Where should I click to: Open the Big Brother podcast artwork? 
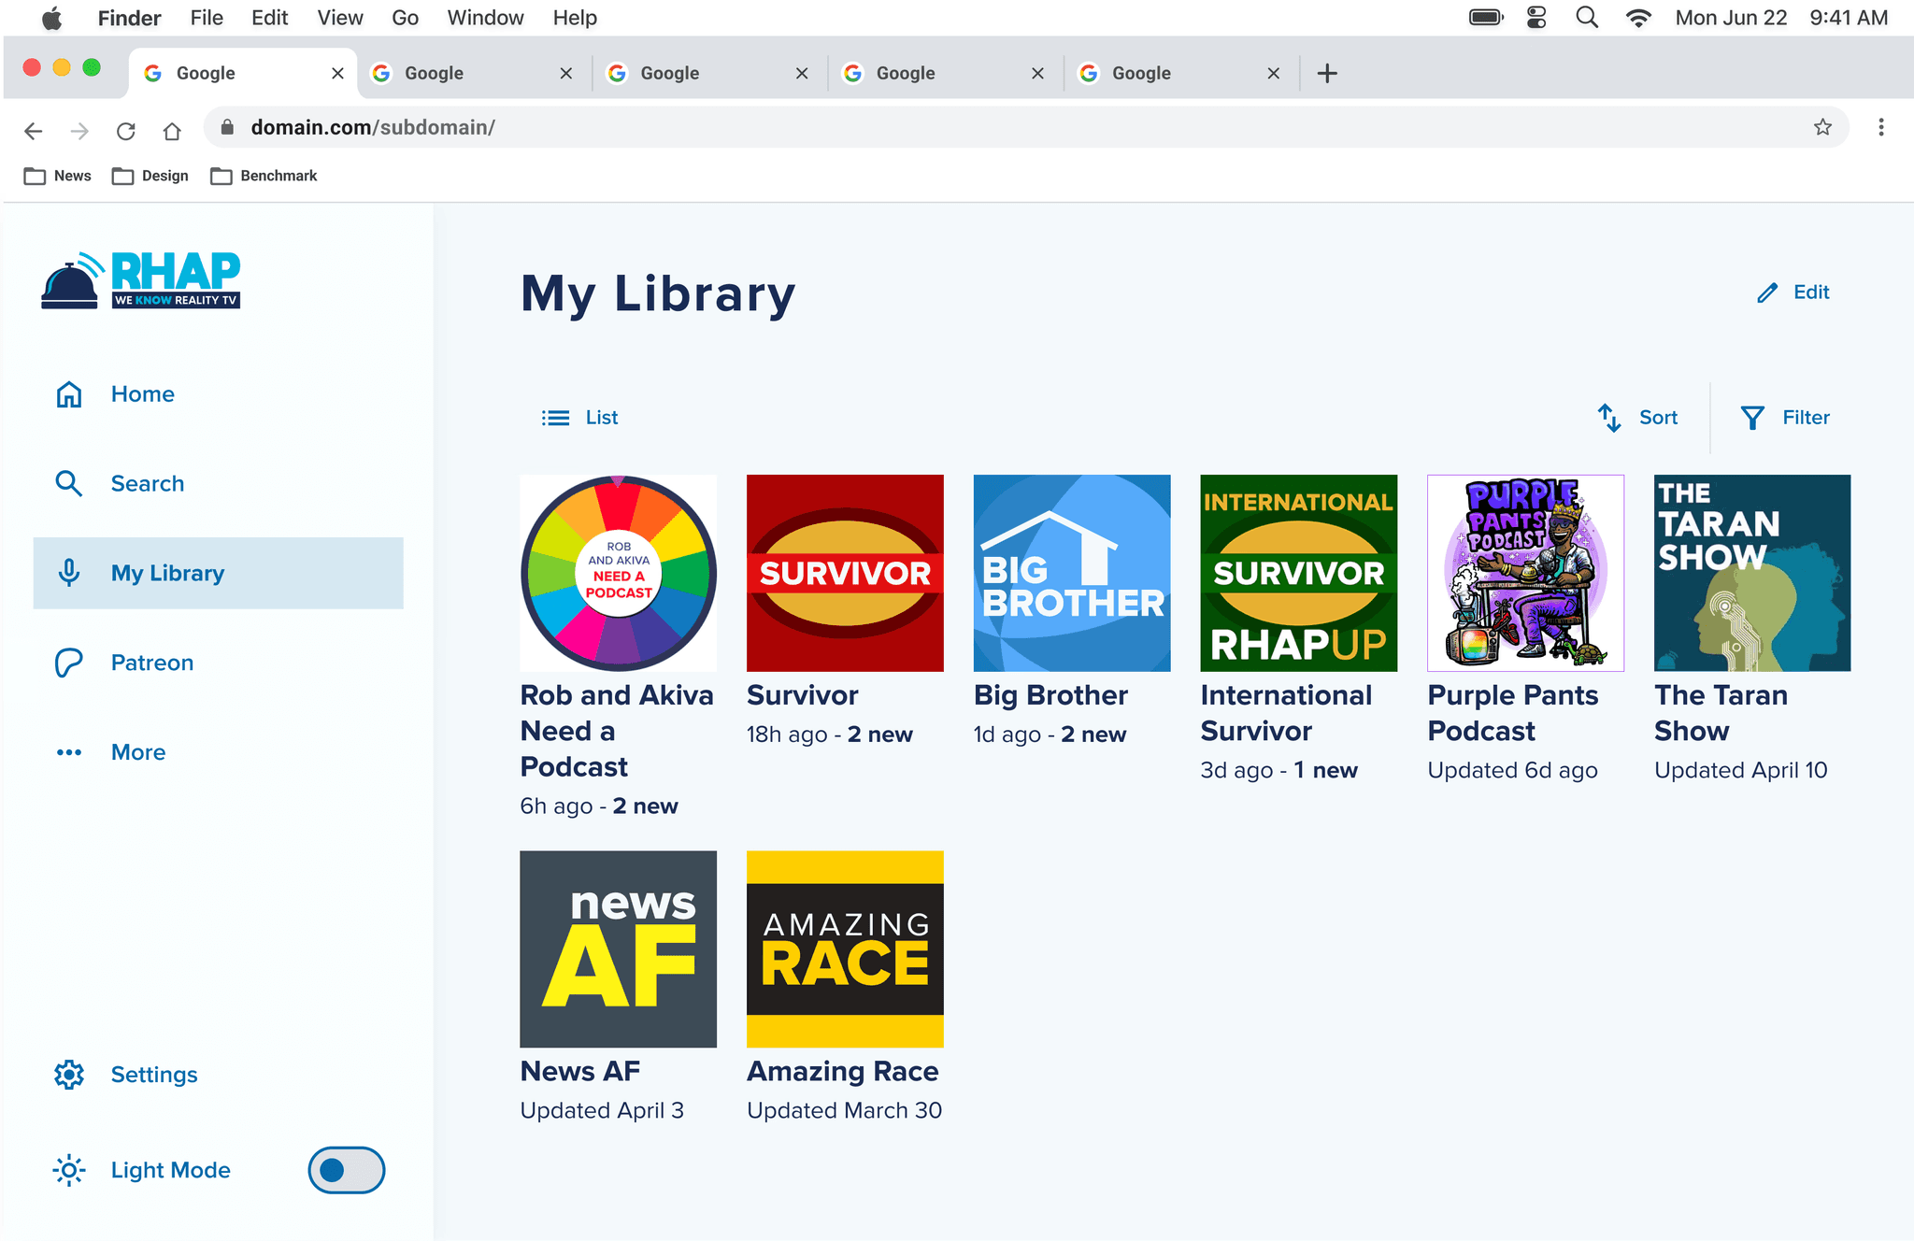[1072, 573]
